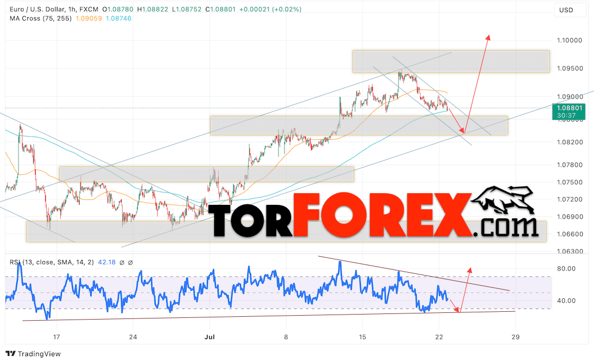Click the low price L1.08752 value

[x=187, y=9]
